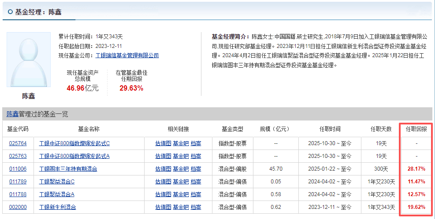The width and height of the screenshot is (435, 219).
Task: Click the 任职回报 column header
Action: click(416, 129)
